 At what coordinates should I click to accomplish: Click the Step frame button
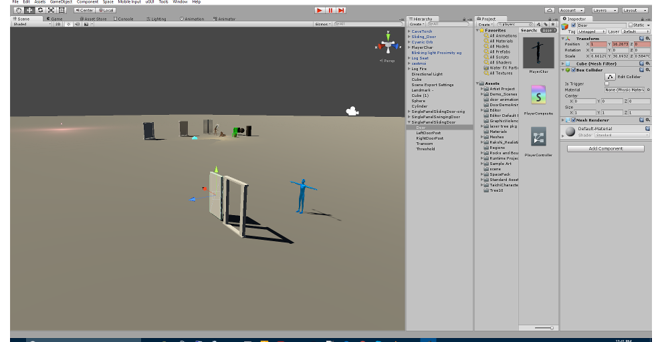(x=341, y=10)
